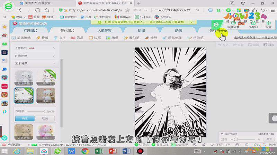Select the 写布素描 effect thumbnail
277x155 pixels.
point(24,77)
